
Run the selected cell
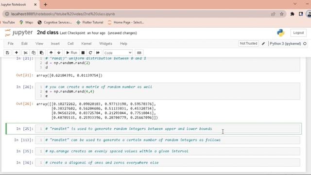pyautogui.click(x=71, y=53)
